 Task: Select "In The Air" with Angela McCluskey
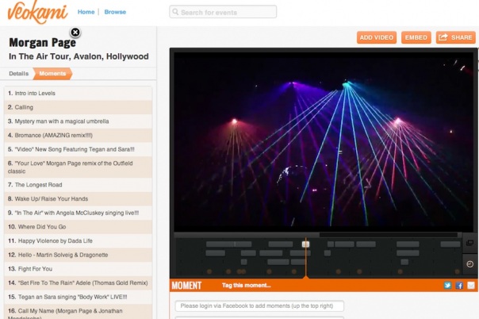click(x=79, y=213)
